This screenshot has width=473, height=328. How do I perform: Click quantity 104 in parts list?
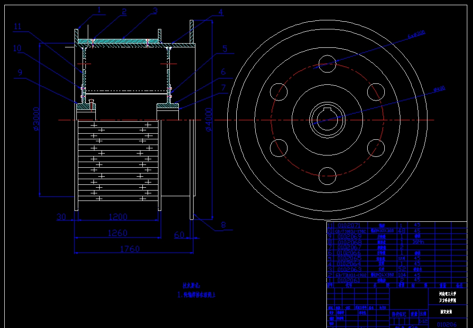tap(402, 275)
